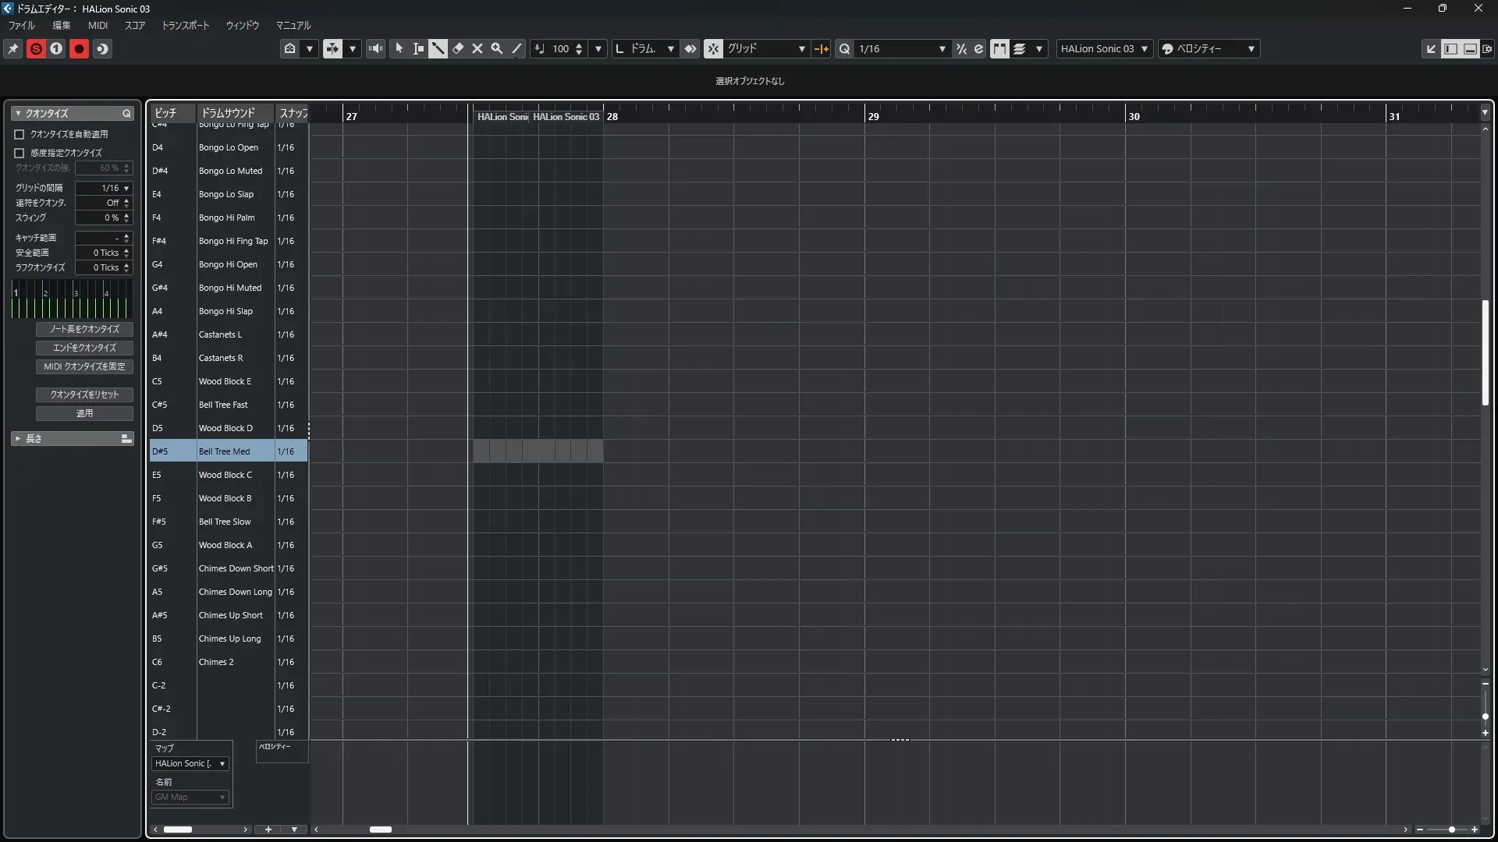Open the トランスポート menu

click(x=185, y=26)
